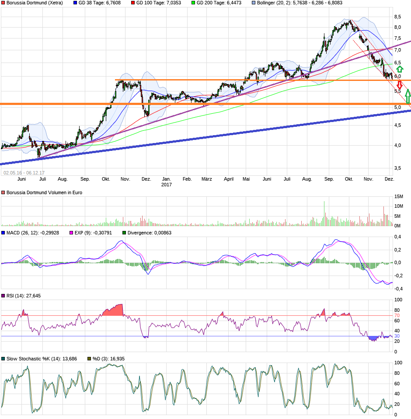The image size is (411, 419).
Task: Click the '-0,2' MACD axis label
Action: click(398, 276)
